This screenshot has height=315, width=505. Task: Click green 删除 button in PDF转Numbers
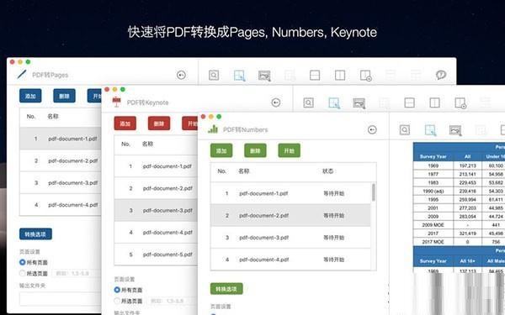tap(255, 150)
